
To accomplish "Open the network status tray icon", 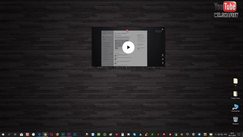I will [x=222, y=134].
